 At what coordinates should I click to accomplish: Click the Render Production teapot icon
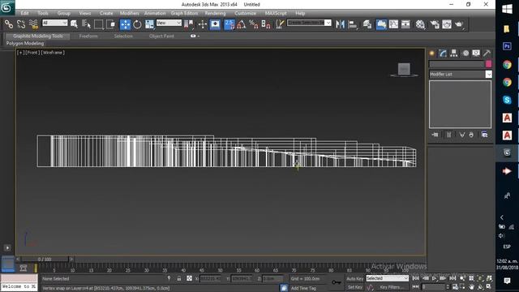459,24
